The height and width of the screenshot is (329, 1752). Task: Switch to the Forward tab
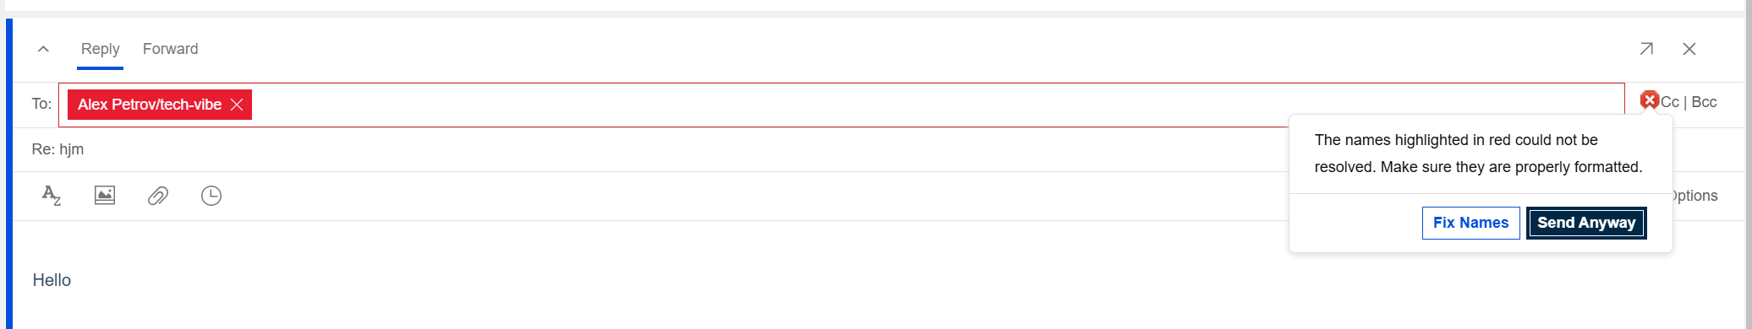[170, 49]
